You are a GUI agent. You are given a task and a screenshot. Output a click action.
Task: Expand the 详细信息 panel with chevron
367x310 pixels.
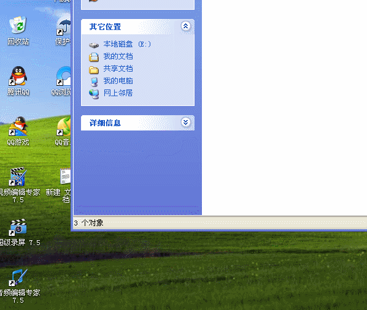[x=185, y=123]
